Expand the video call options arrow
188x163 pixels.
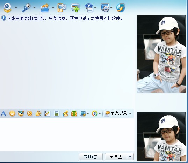point(16,8)
